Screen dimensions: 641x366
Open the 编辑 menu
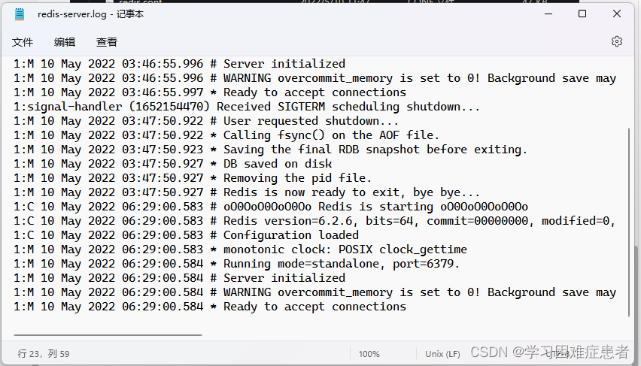65,42
